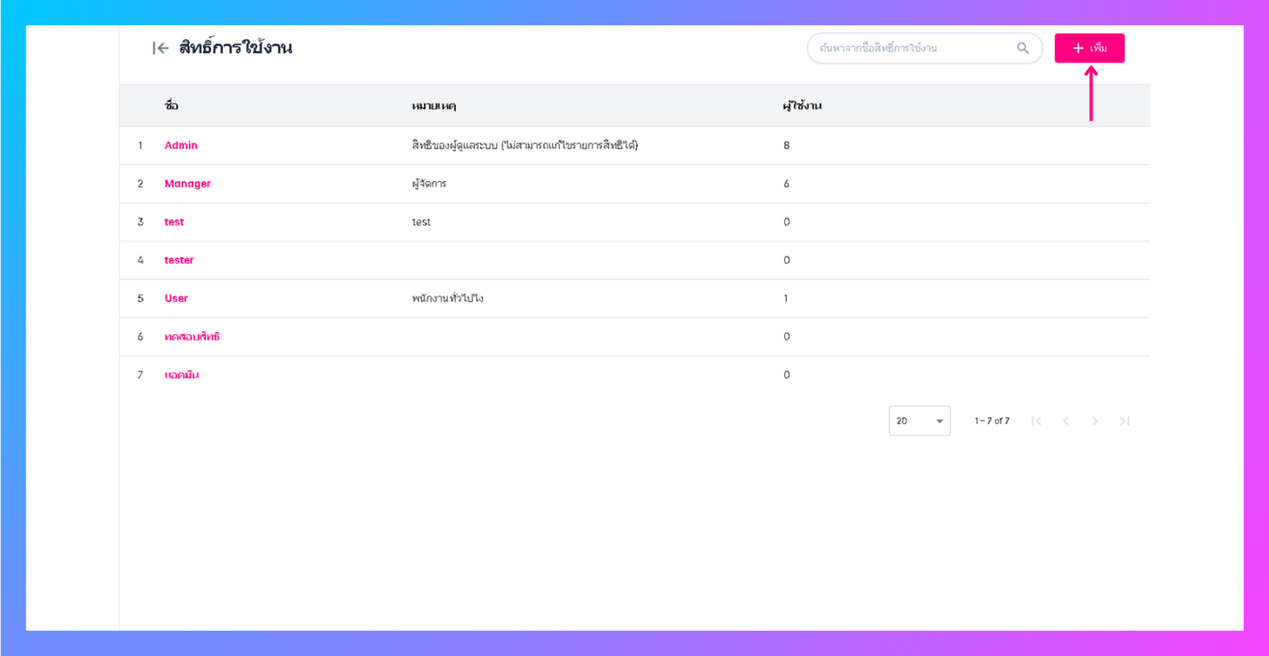Open the ทดสอบสิทธิ permission link
1269x656 pixels.
(x=192, y=337)
